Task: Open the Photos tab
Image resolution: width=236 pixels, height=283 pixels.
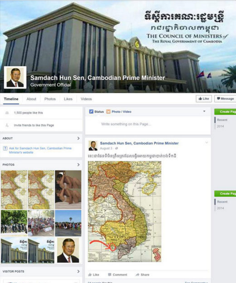Action: (x=50, y=99)
